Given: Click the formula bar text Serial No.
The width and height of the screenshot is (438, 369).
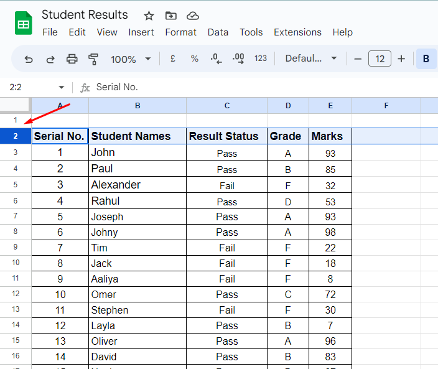Looking at the screenshot, I should point(117,87).
